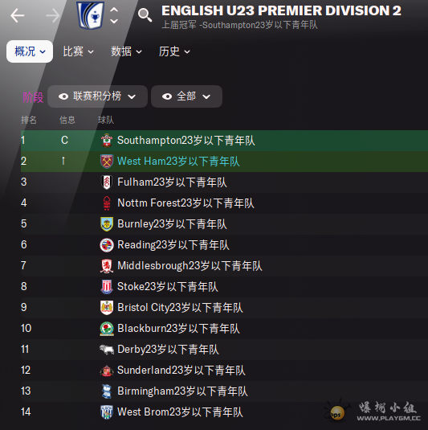The image size is (428, 430).
Task: Click the forward navigation arrow
Action: point(53,15)
